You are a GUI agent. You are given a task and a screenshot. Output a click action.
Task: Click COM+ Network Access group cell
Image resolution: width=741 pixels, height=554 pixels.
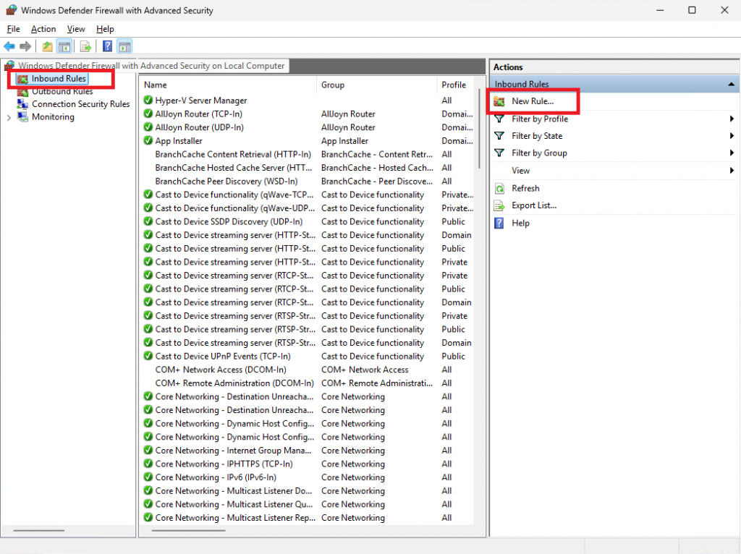click(365, 370)
